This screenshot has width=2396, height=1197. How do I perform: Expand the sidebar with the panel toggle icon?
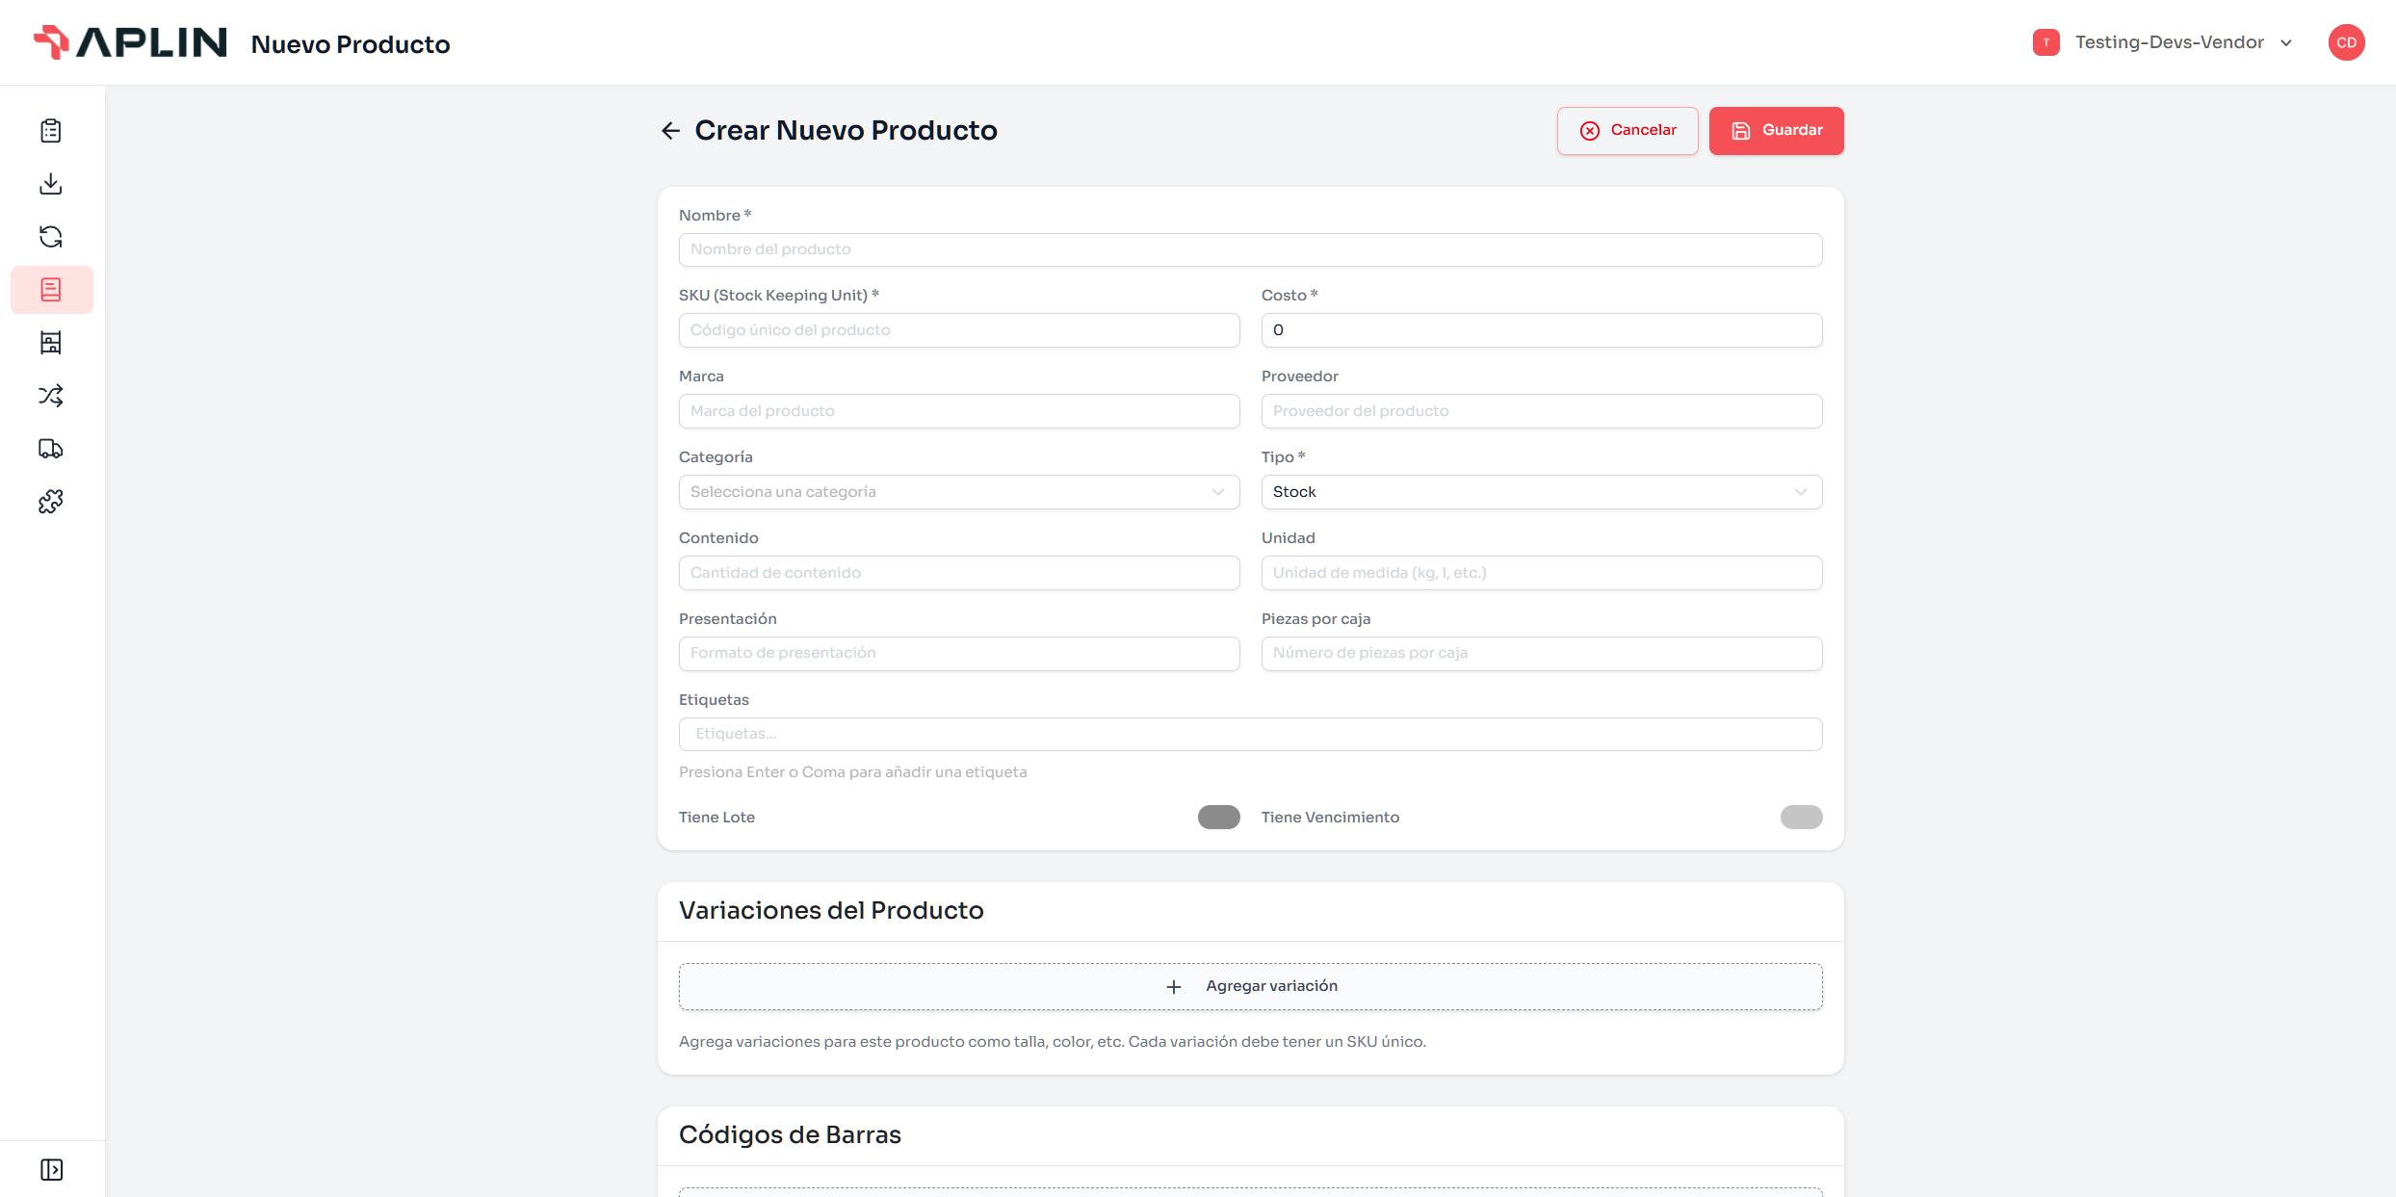click(x=51, y=1170)
